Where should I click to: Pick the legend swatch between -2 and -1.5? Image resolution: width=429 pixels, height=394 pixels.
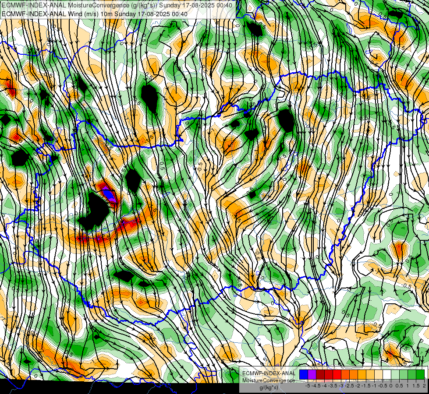pos(362,374)
